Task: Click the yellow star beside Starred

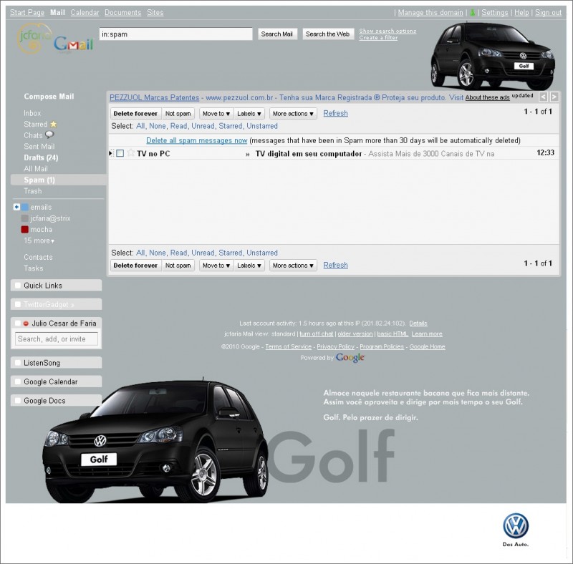Action: pyautogui.click(x=53, y=125)
